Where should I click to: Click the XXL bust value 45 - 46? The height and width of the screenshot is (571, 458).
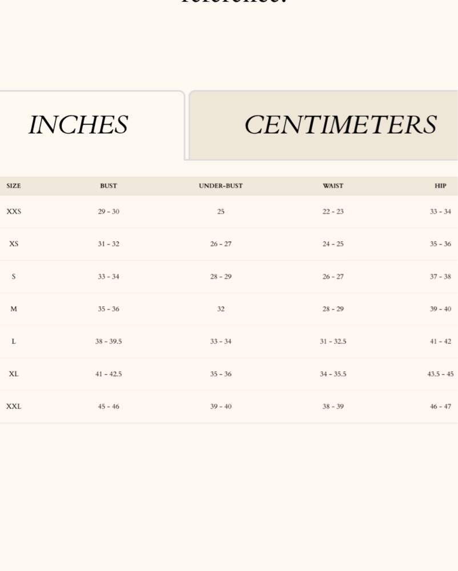tap(109, 407)
